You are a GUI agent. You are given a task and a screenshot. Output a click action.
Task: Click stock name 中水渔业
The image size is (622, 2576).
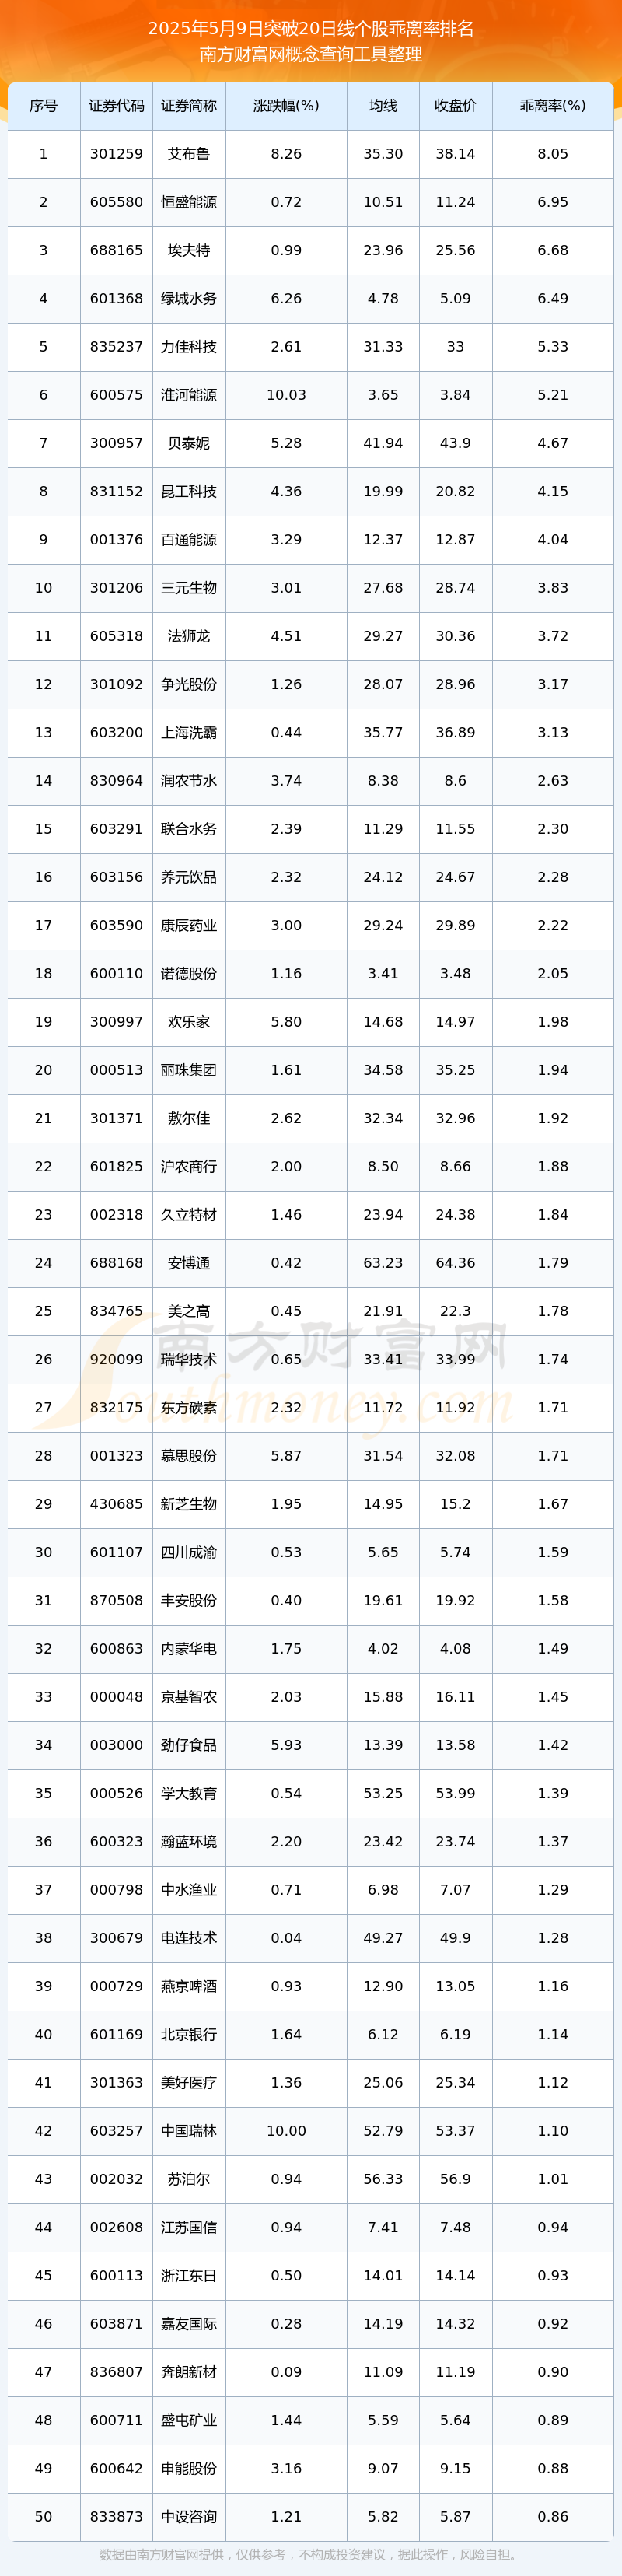(189, 1890)
